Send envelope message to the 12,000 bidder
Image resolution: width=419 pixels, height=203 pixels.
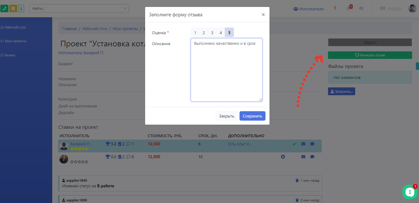303,157
